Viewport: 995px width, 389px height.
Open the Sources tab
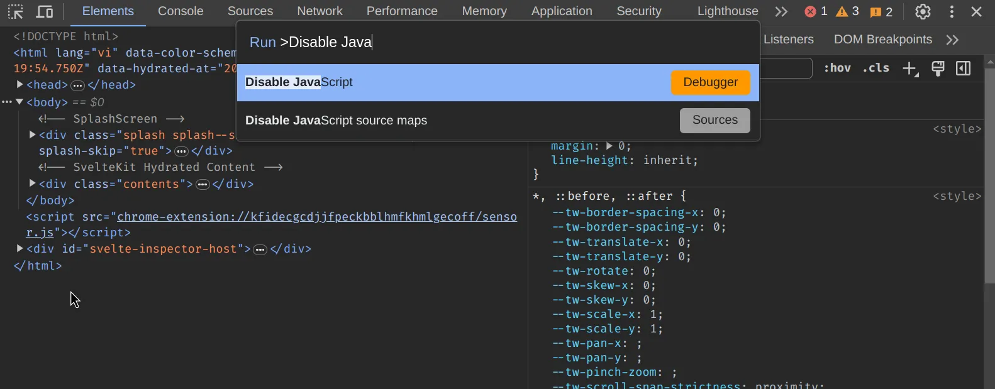coord(250,11)
